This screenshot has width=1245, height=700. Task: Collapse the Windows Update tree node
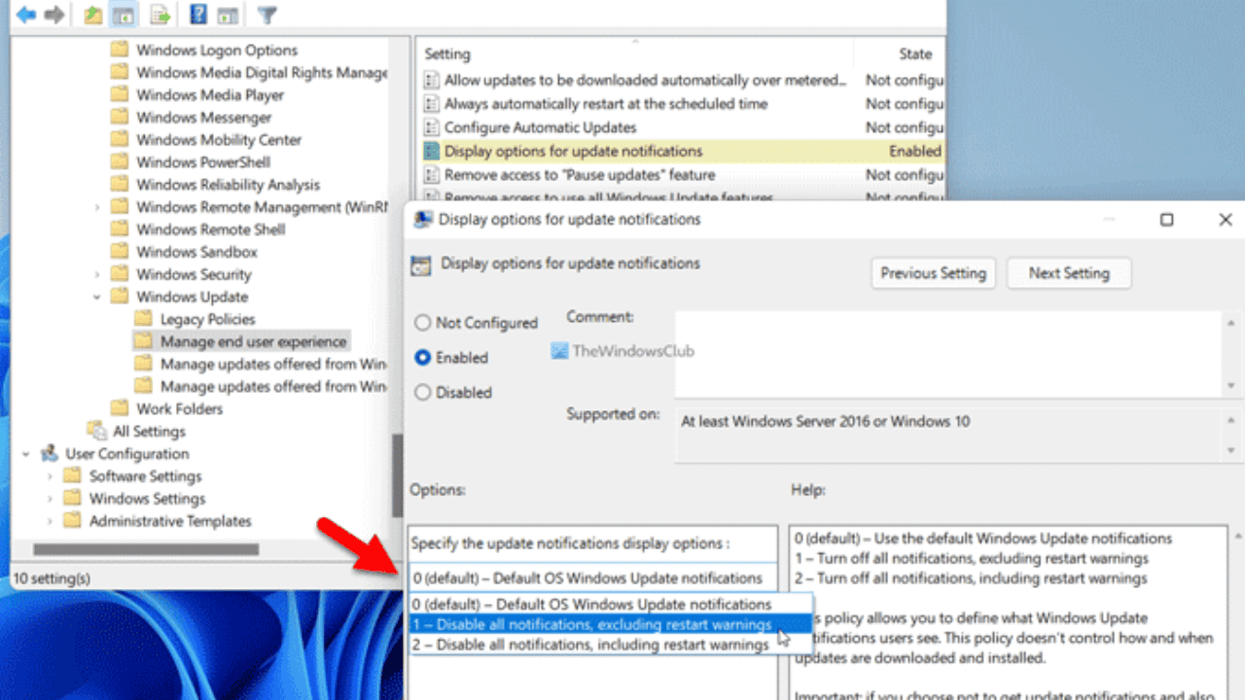[x=97, y=297]
